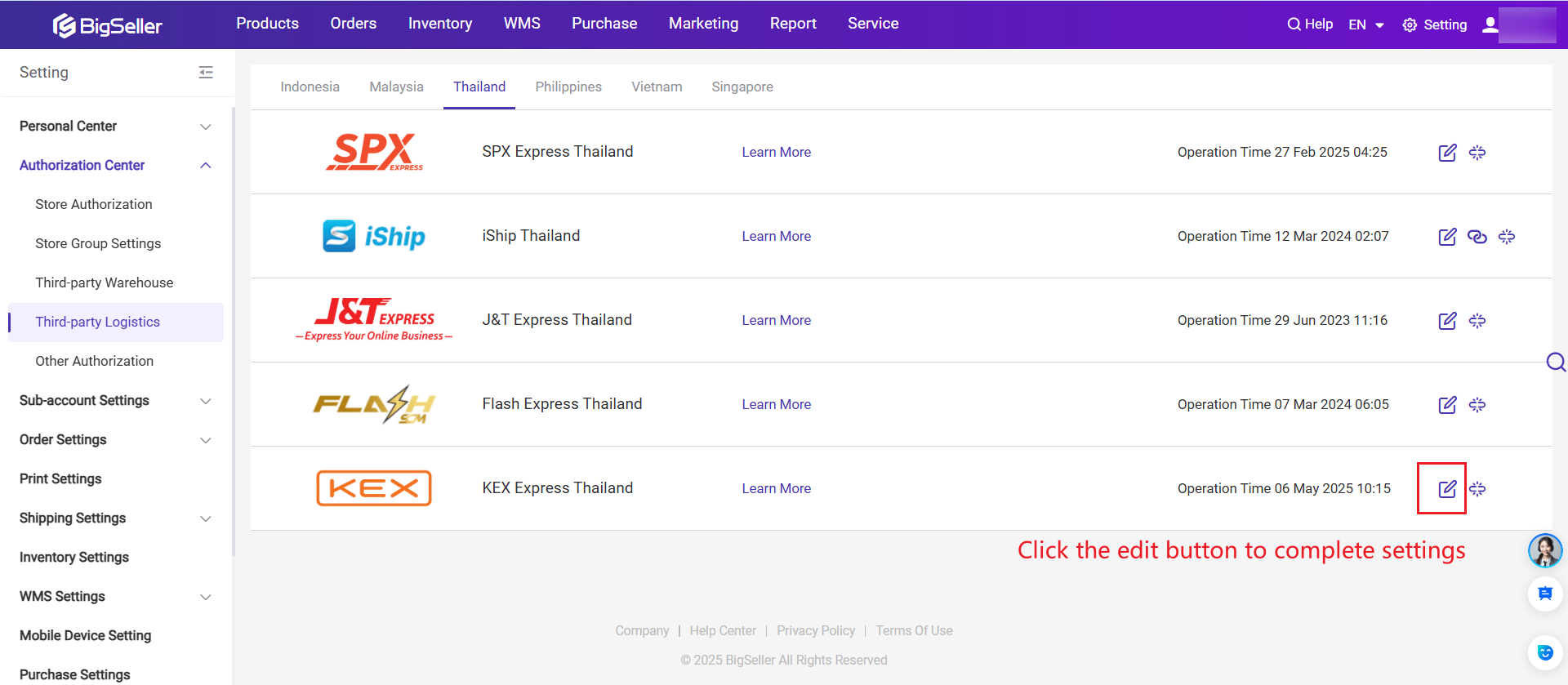
Task: Open the user account profile icon
Action: click(1490, 24)
